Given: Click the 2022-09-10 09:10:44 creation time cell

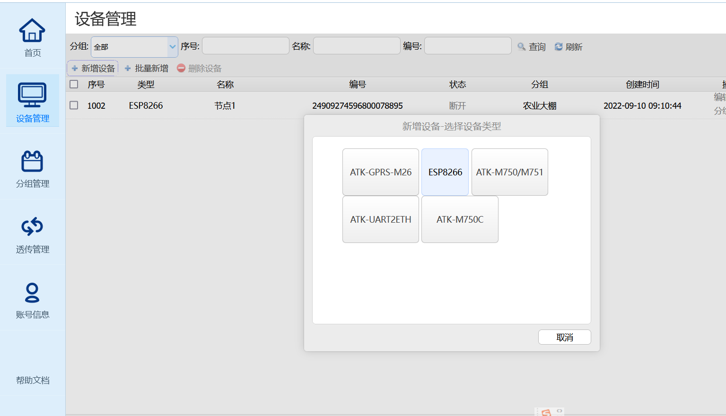Looking at the screenshot, I should point(642,105).
